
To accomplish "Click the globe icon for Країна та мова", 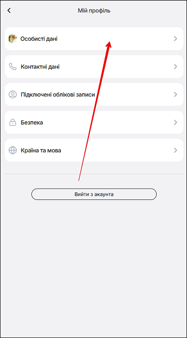I will coord(13,150).
